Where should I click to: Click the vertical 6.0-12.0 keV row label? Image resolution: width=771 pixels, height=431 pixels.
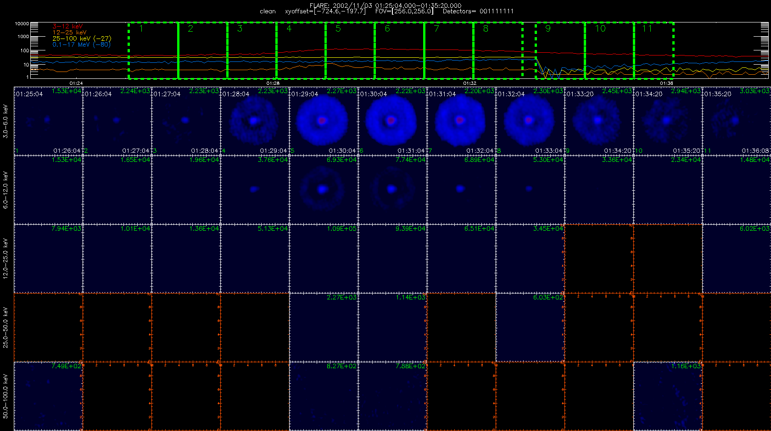click(x=6, y=190)
